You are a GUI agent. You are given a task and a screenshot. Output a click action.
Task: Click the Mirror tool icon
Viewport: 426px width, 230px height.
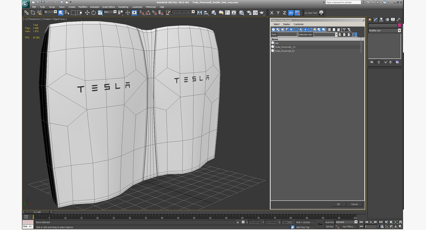tap(199, 13)
